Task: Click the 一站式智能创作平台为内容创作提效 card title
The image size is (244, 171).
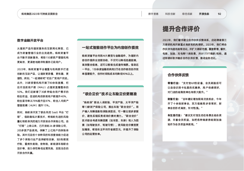Action: coord(110,48)
